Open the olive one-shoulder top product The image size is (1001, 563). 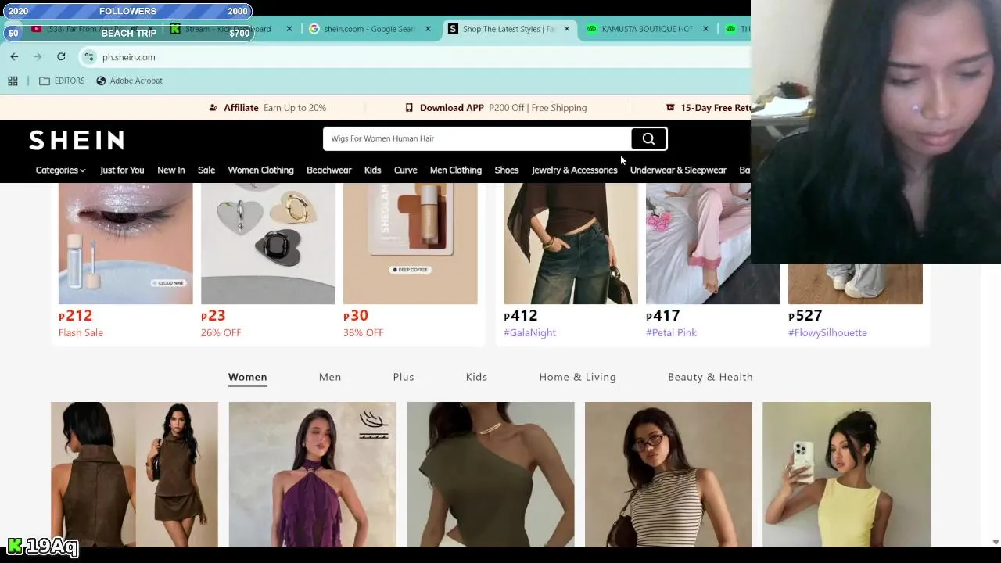coord(490,475)
